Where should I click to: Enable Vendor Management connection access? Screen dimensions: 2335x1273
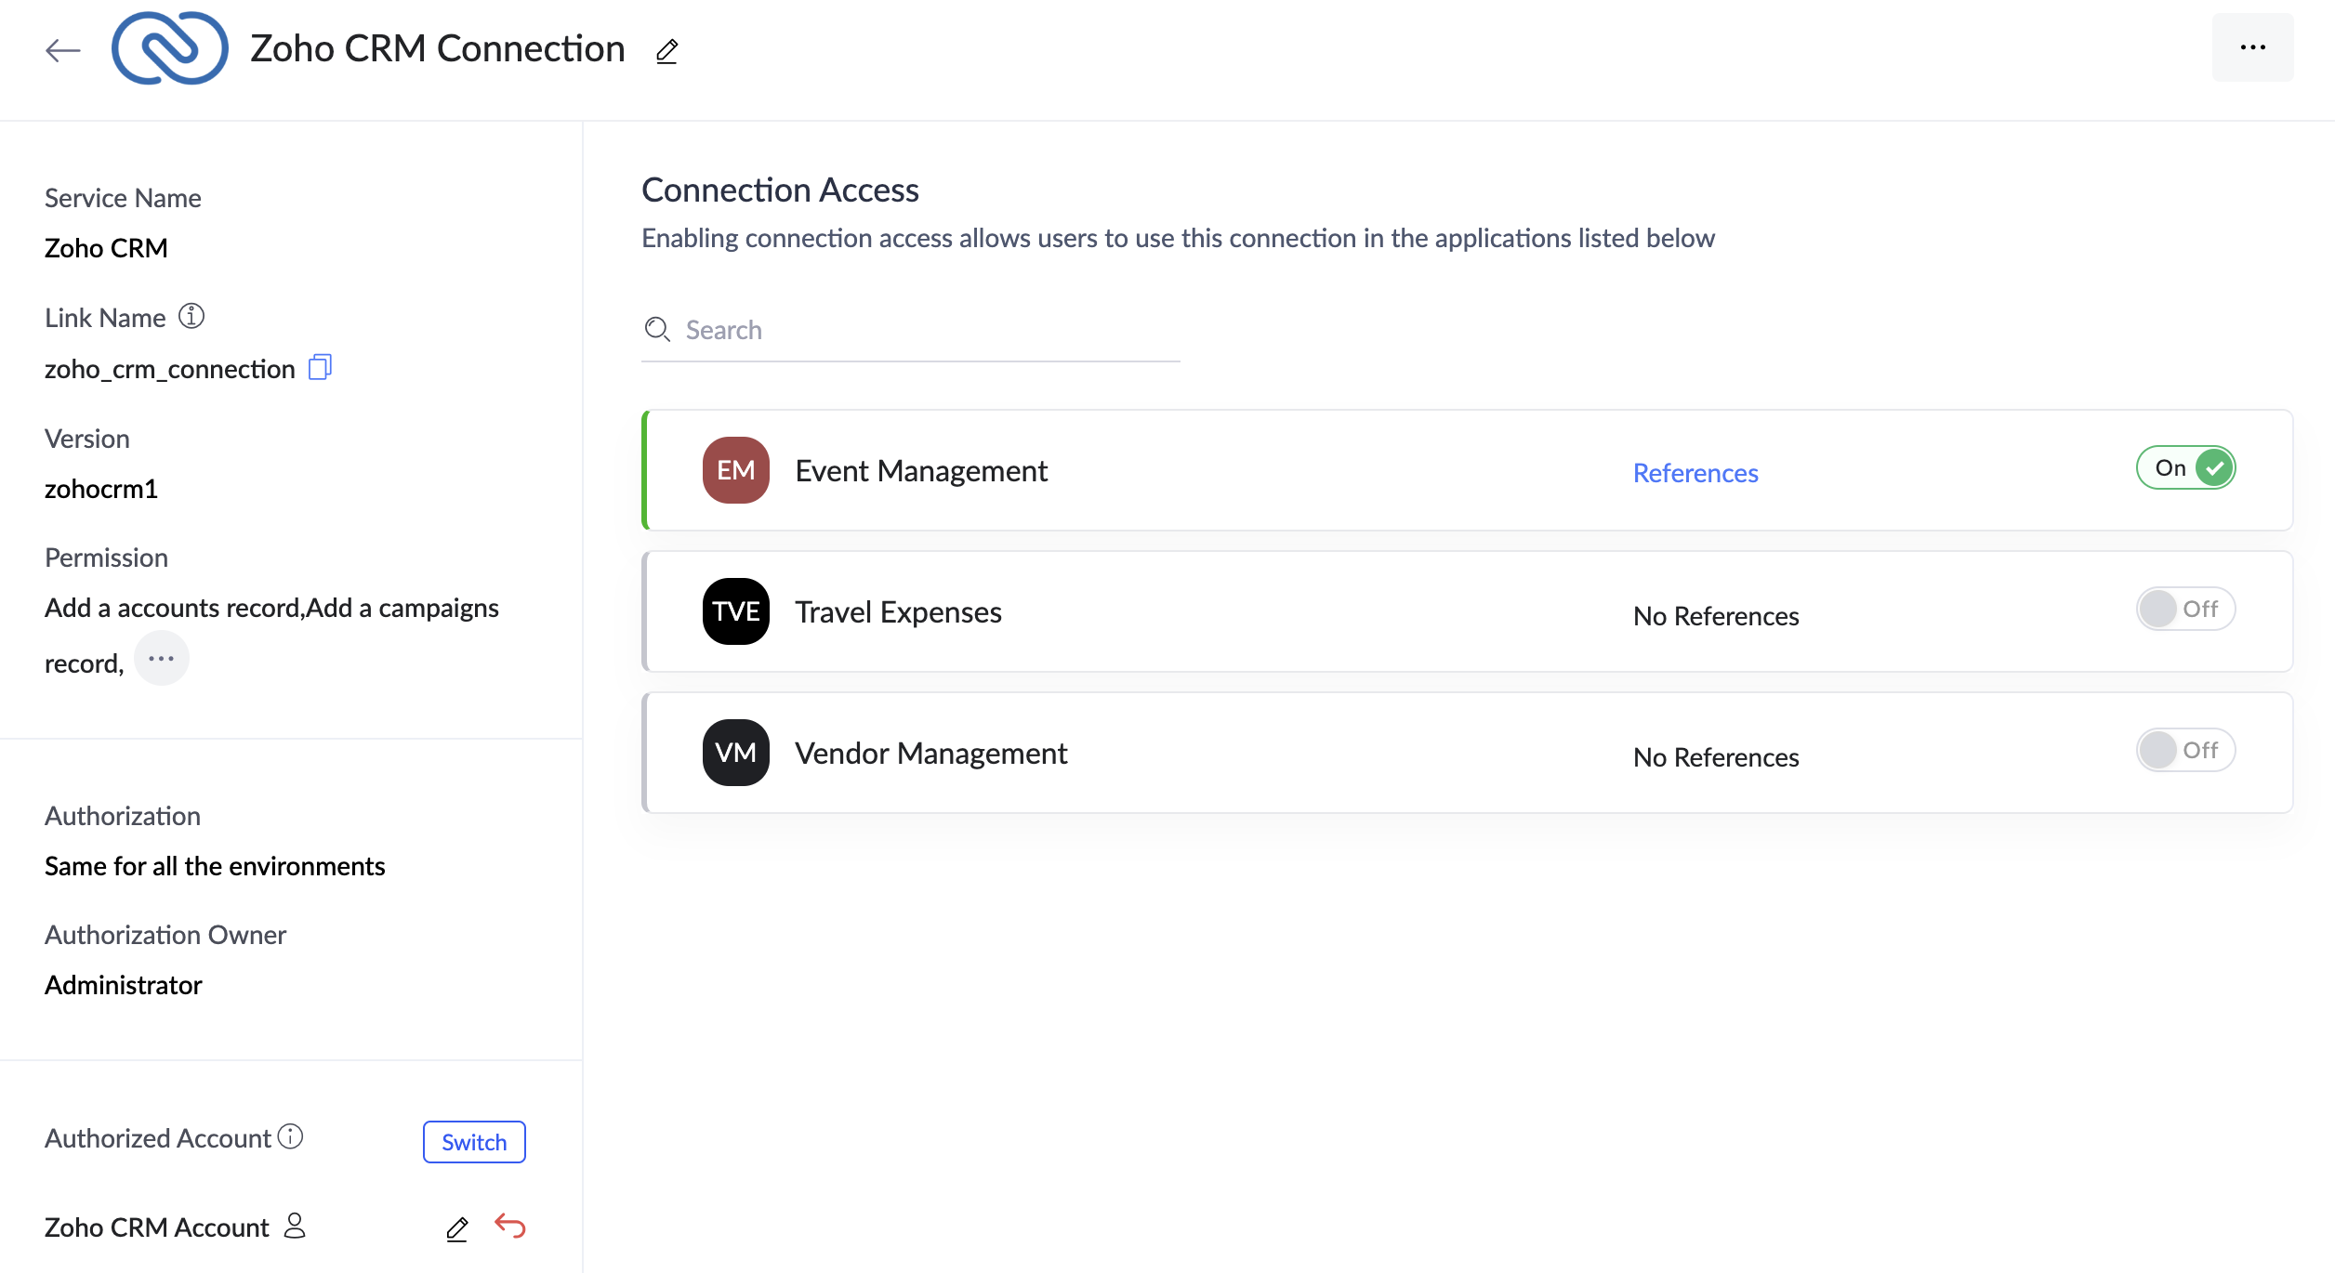tap(2185, 750)
